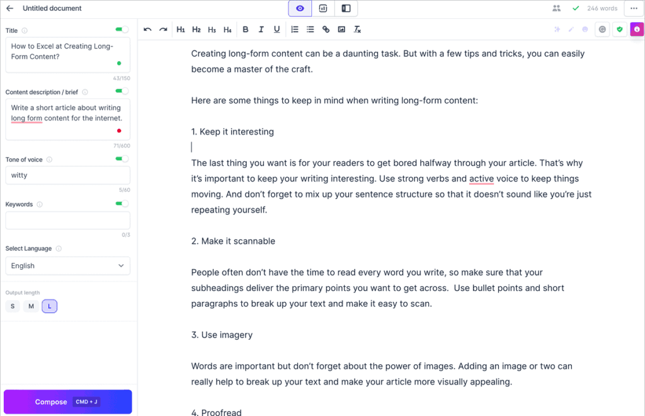Open the Select Language dropdown
645x416 pixels.
click(67, 265)
